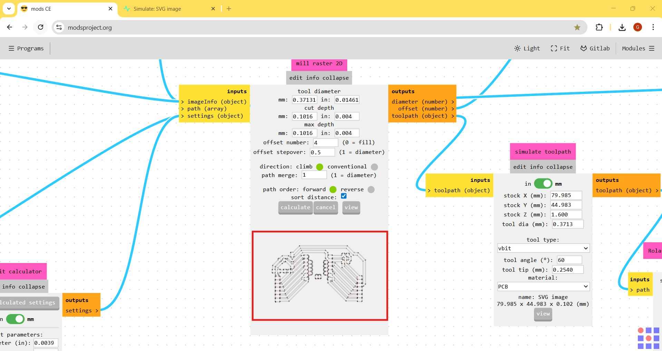Screen dimensions: 662x351
Task: Click the tool angle field
Action: point(569,260)
